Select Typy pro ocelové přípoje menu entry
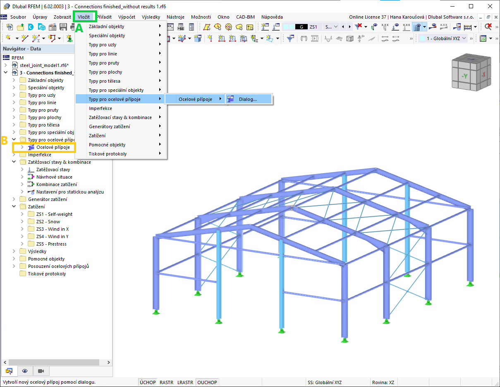Screen dimensions: 500x387 point(121,99)
